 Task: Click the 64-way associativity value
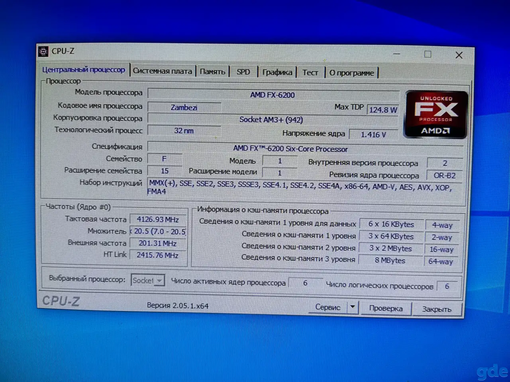coord(441,261)
